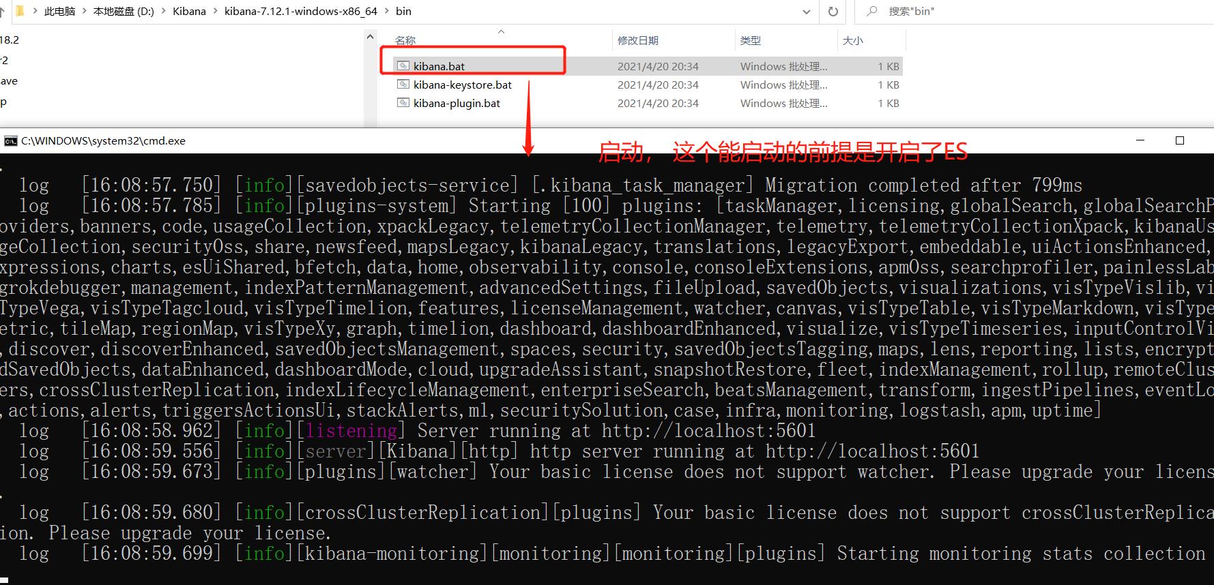This screenshot has height=585, width=1214.
Task: Click the 1 KB size of kibana-keystore.bat
Action: [888, 85]
